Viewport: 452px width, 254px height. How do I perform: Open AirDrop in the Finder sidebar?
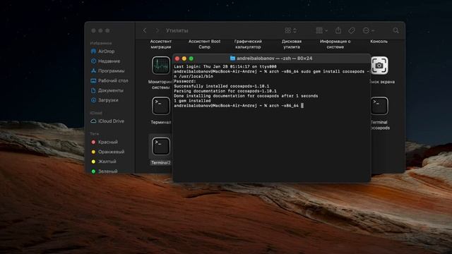click(102, 52)
